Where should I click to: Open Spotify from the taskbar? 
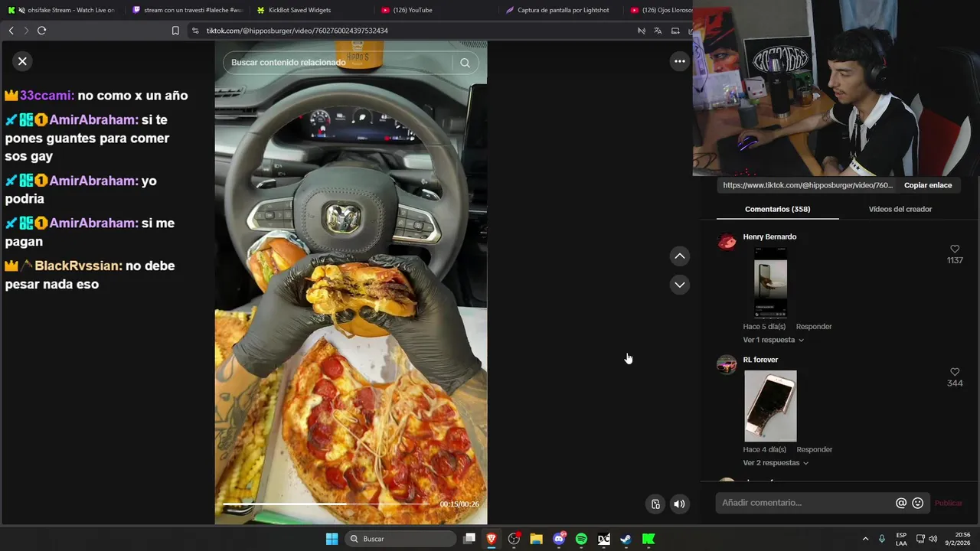tap(581, 539)
